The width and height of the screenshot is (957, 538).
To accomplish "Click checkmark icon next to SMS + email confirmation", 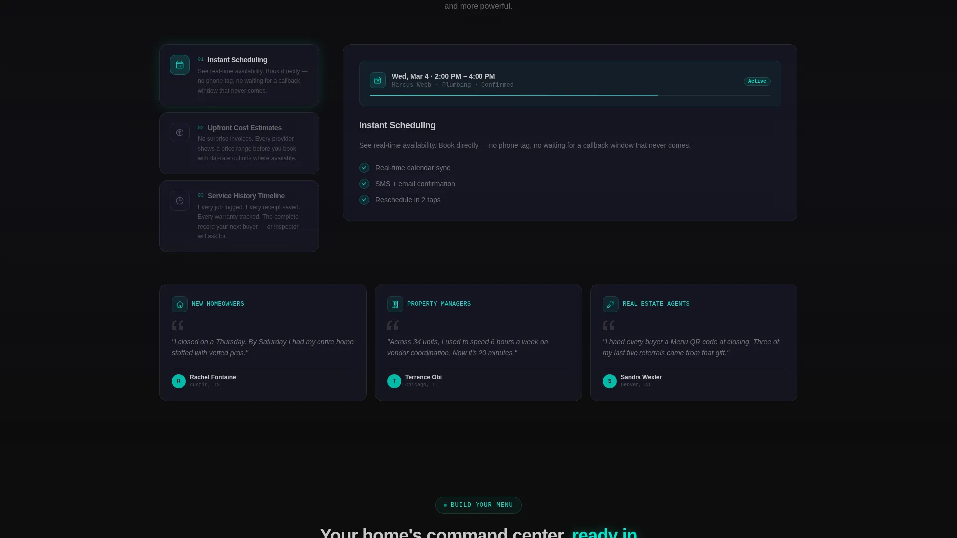I will point(364,184).
